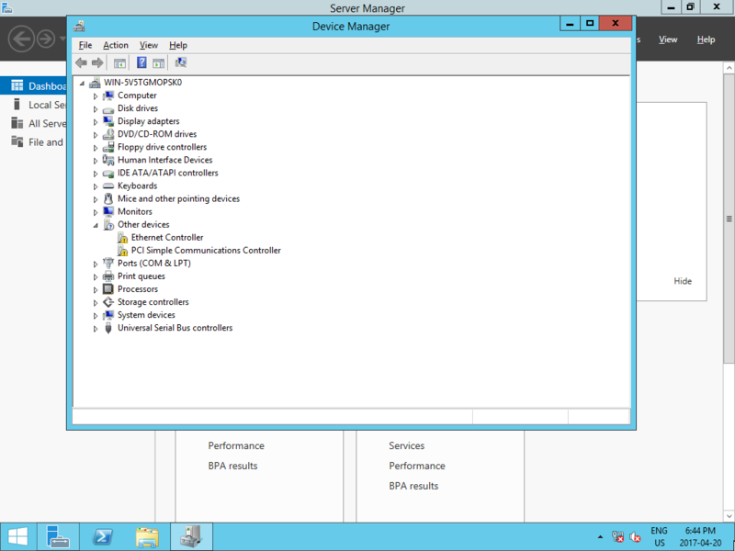Click Show/Hide Console Tree toolbar icon
Image resolution: width=735 pixels, height=551 pixels.
[x=119, y=62]
